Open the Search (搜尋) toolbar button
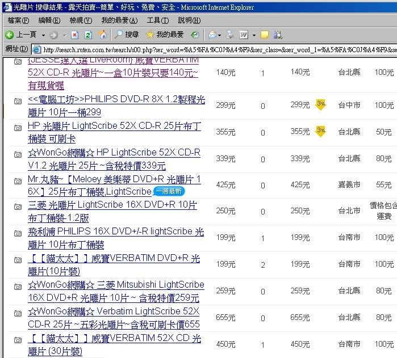 pos(126,35)
